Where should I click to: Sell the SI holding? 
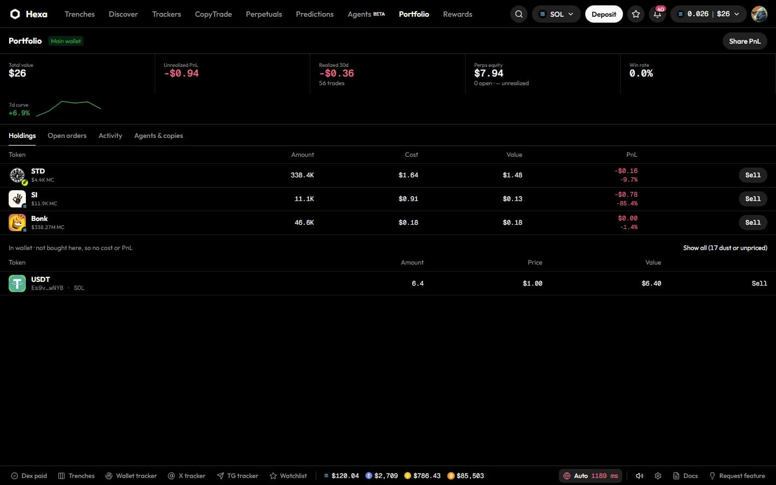coord(753,199)
